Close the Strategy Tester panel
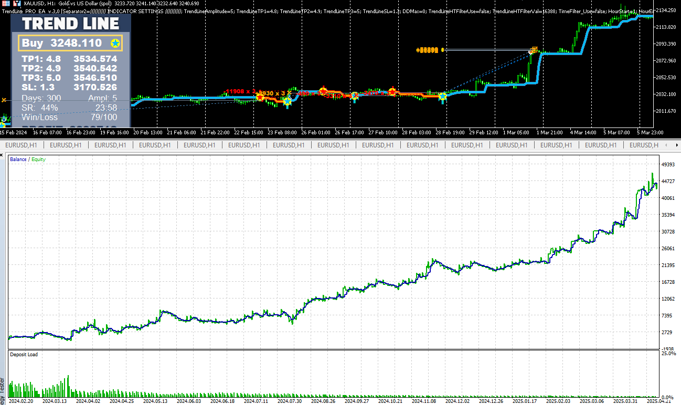The width and height of the screenshot is (681, 405). click(3, 155)
